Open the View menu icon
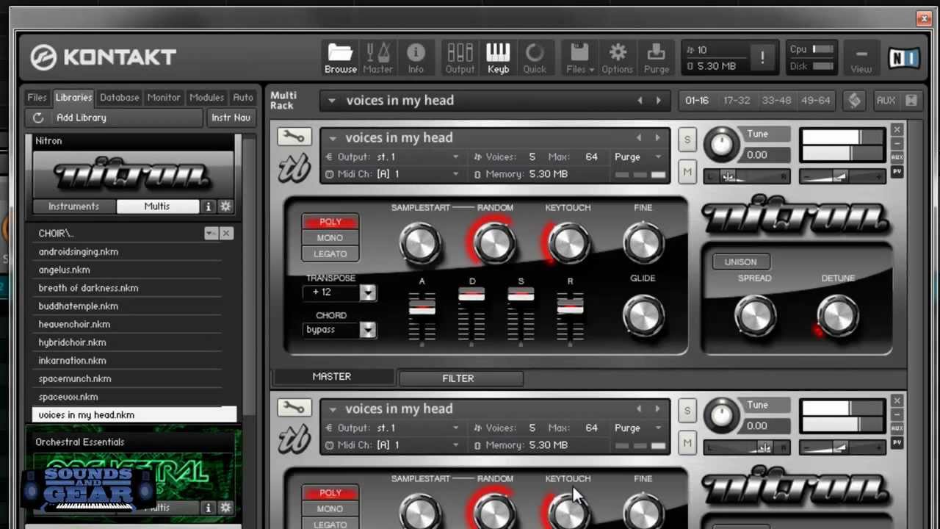This screenshot has height=529, width=940. pyautogui.click(x=861, y=58)
